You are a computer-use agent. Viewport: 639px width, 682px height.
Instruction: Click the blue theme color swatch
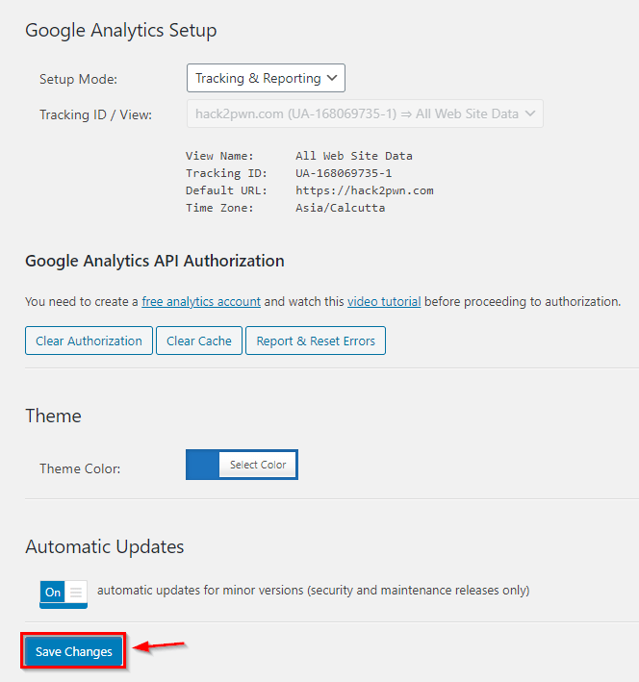pyautogui.click(x=203, y=465)
